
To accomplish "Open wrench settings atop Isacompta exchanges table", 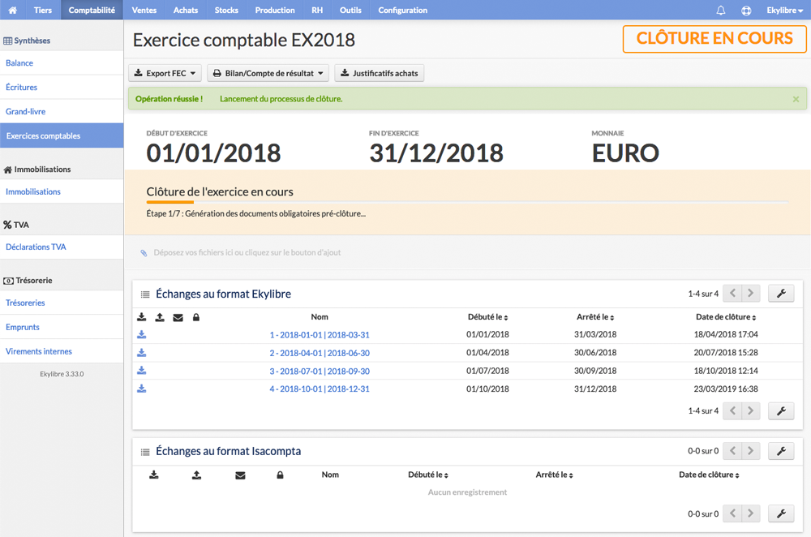I will [781, 451].
